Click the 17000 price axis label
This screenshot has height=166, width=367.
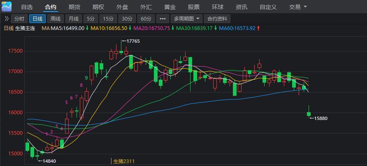tap(15, 71)
